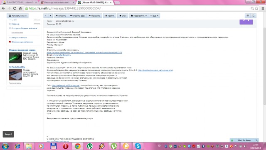Viewport: 266px width, 150px height.
Task: Expand the Ещё dropdown menu
Action: (154, 16)
